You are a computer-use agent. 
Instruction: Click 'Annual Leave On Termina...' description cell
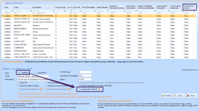(x=43, y=22)
